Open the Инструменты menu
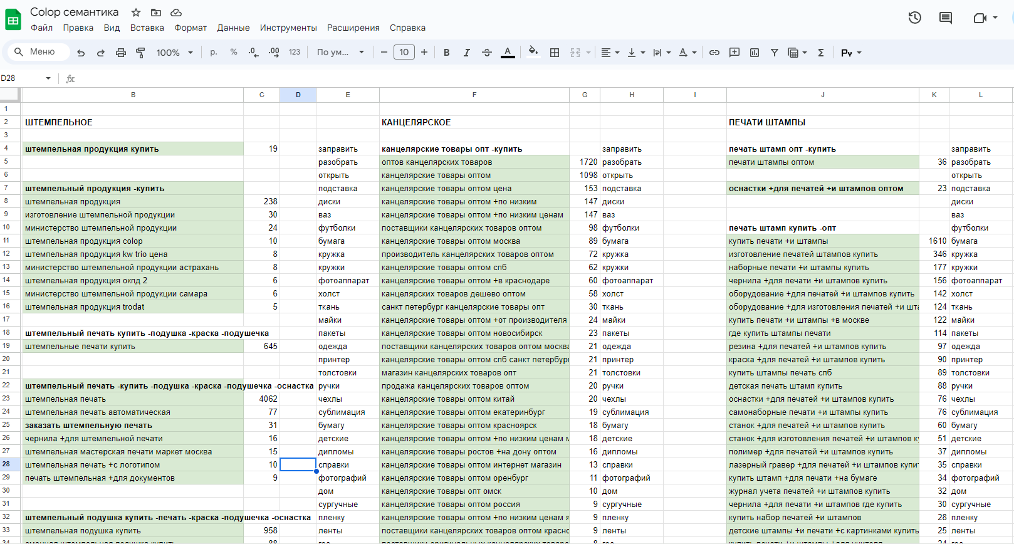 point(288,28)
